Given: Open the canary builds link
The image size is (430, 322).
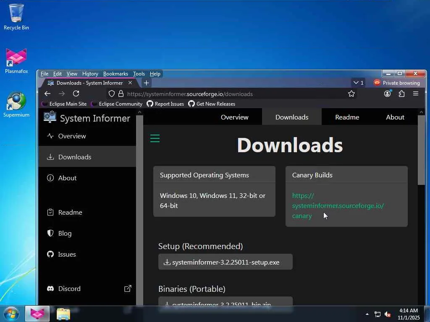Looking at the screenshot, I should (338, 205).
